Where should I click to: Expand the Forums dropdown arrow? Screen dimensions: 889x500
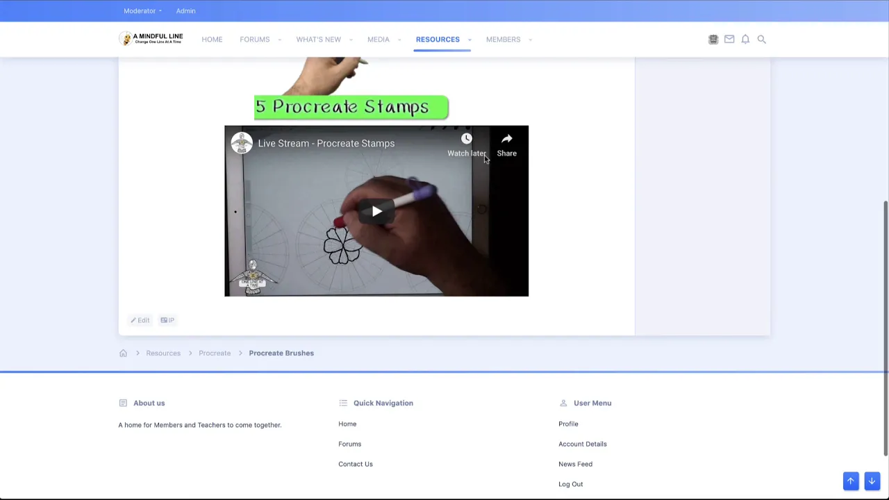(x=279, y=40)
